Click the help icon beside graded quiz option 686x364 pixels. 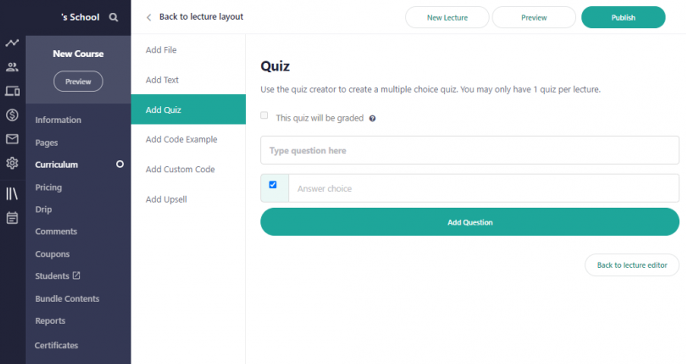point(373,118)
